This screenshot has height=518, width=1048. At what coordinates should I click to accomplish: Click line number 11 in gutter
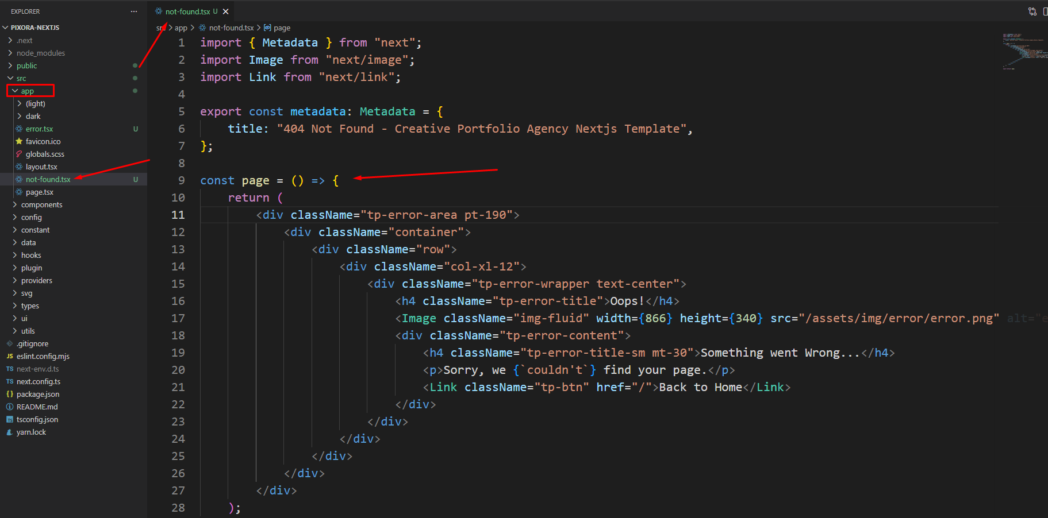click(x=178, y=215)
